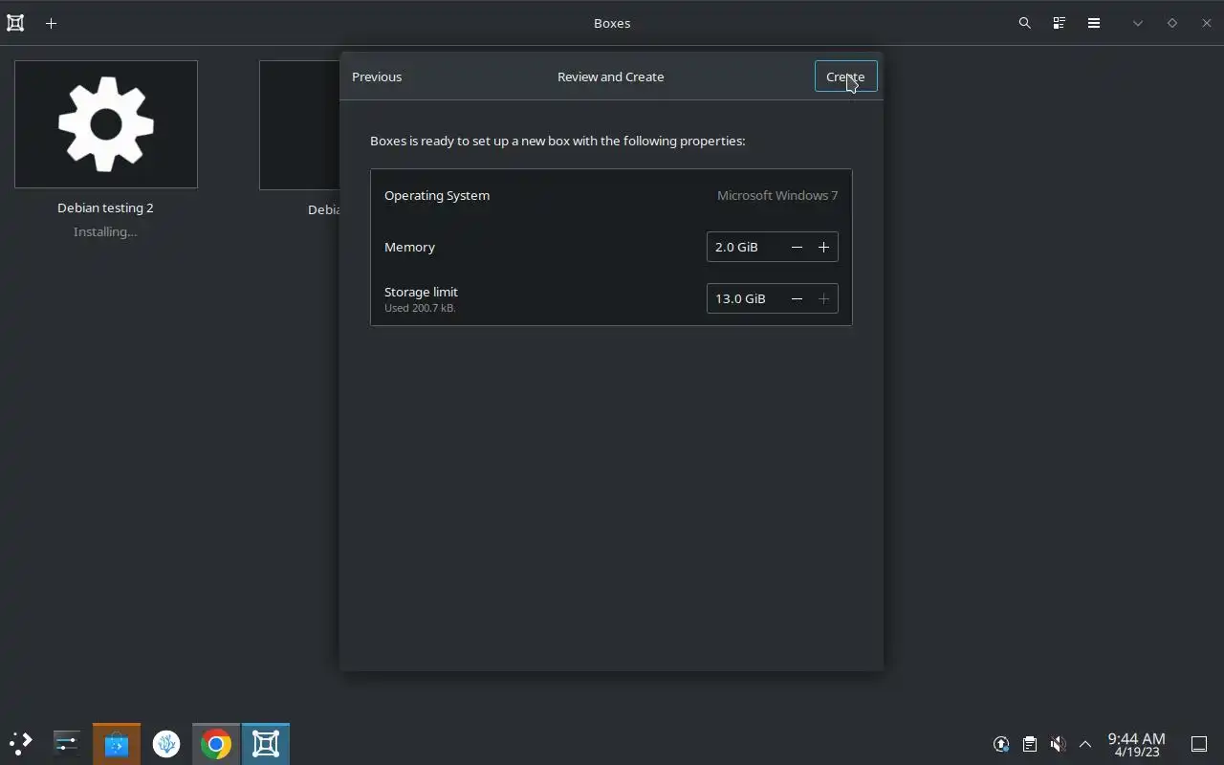Click the 'Storage limit' label
Screen dimensions: 1224x765
[421, 292]
